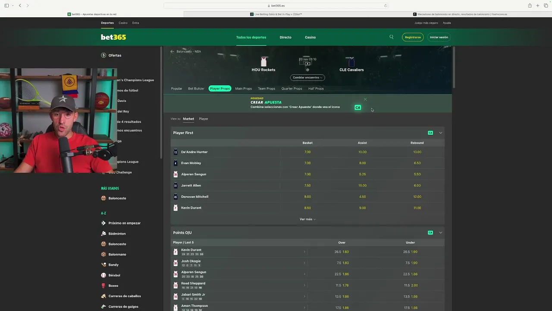Open the bet365 search magnifier icon

pyautogui.click(x=392, y=37)
